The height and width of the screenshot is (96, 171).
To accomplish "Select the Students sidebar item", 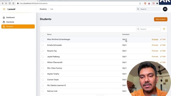I will 18,26.
